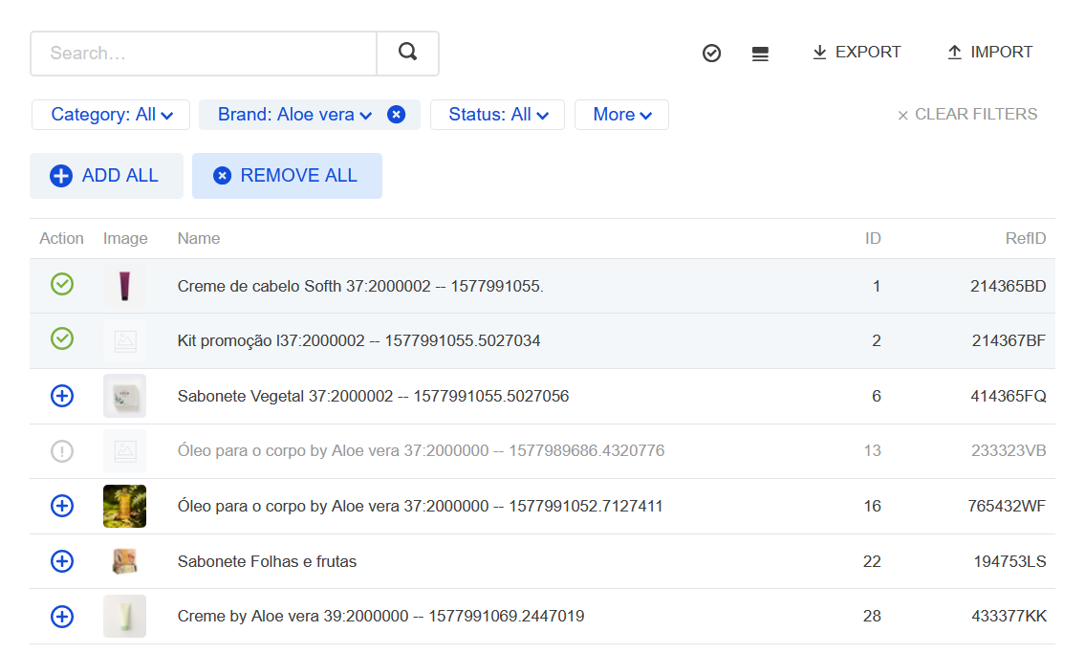Click the Creme by Aloe vera product thumbnail
This screenshot has width=1085, height=653.
click(124, 616)
